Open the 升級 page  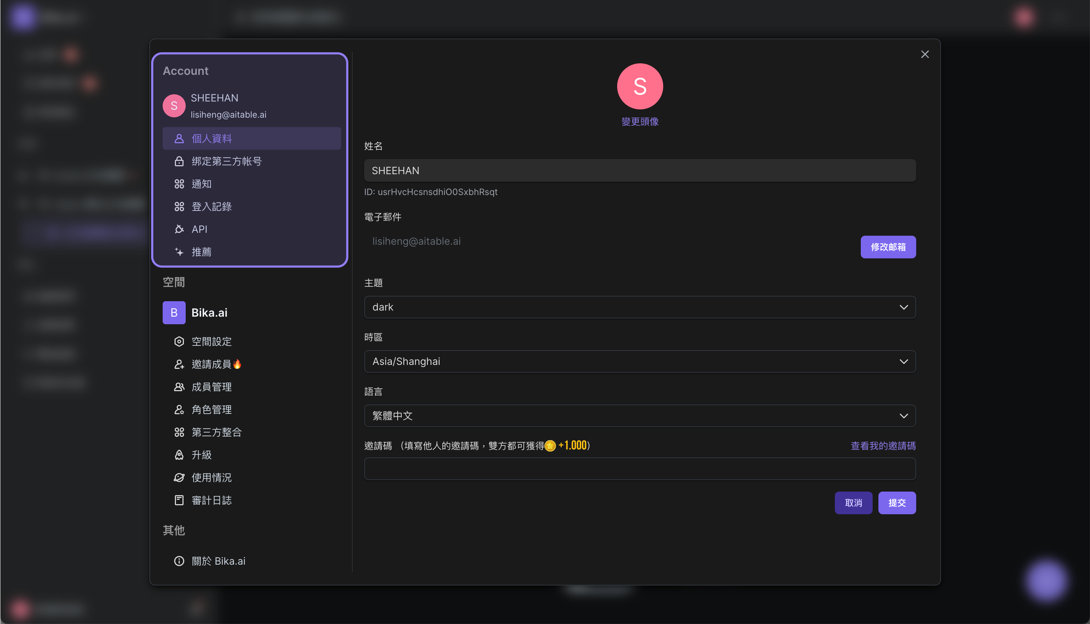[x=252, y=455]
